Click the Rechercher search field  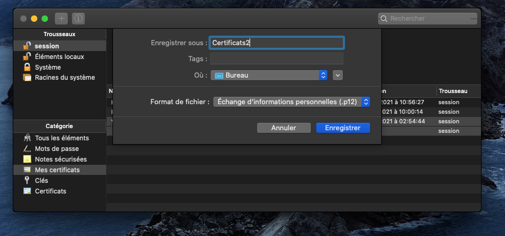coord(427,19)
